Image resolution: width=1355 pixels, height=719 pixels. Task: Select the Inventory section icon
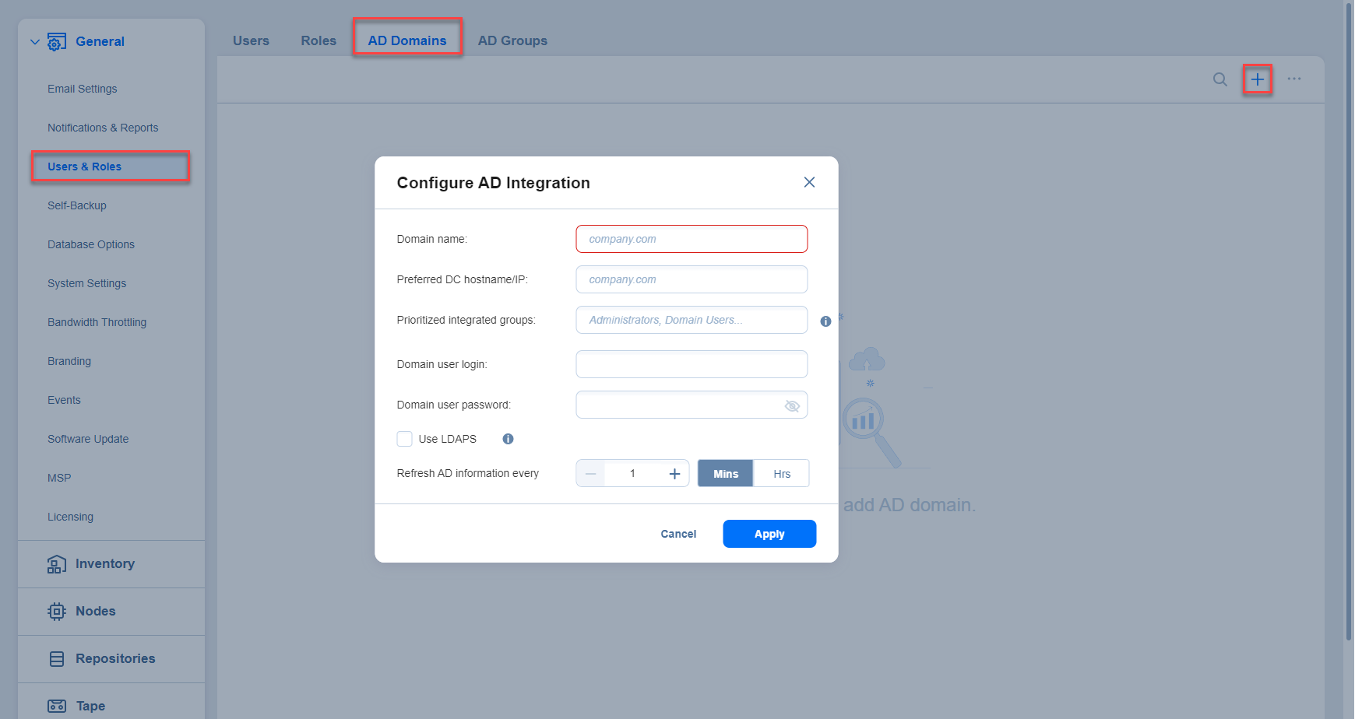tap(56, 563)
